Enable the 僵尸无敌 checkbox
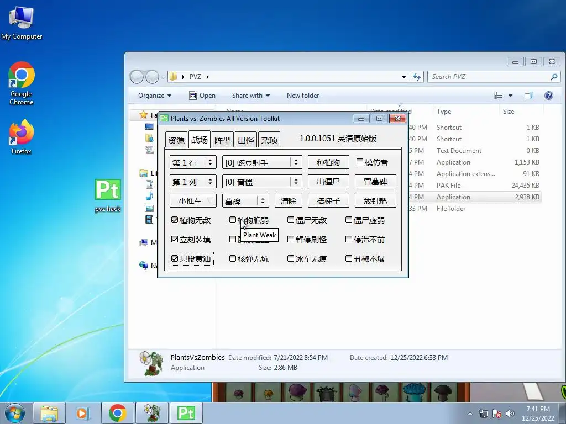The height and width of the screenshot is (424, 566). (x=291, y=220)
